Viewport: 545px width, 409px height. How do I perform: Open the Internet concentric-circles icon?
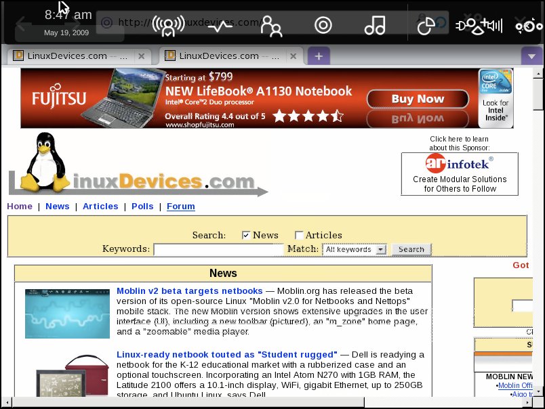(x=323, y=25)
